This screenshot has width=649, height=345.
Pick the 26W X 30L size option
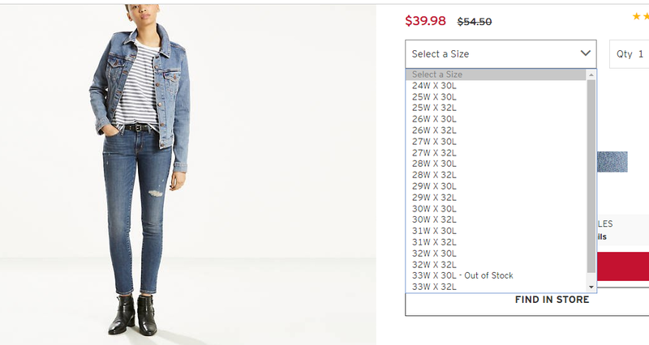[434, 118]
